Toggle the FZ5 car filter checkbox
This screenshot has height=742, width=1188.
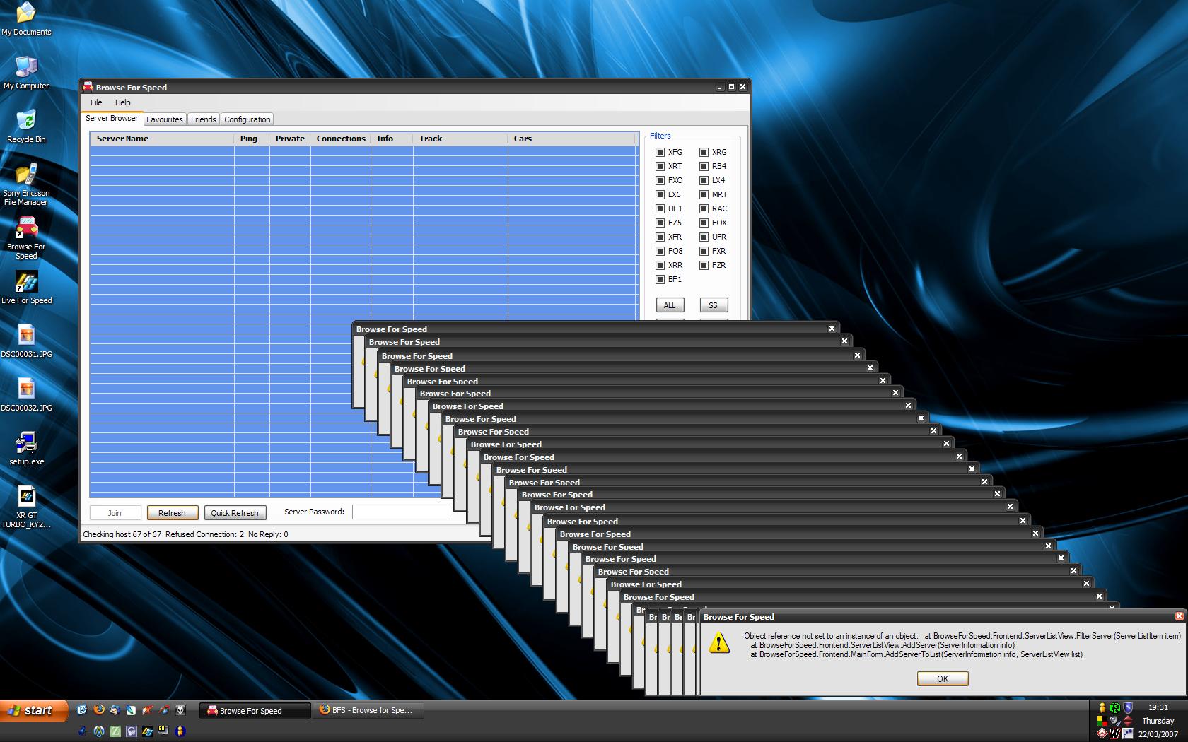pyautogui.click(x=660, y=223)
